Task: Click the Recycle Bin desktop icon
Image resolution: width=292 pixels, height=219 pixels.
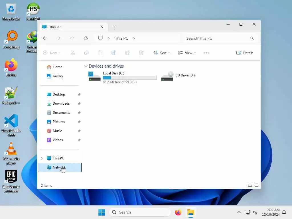Action: coord(11,12)
